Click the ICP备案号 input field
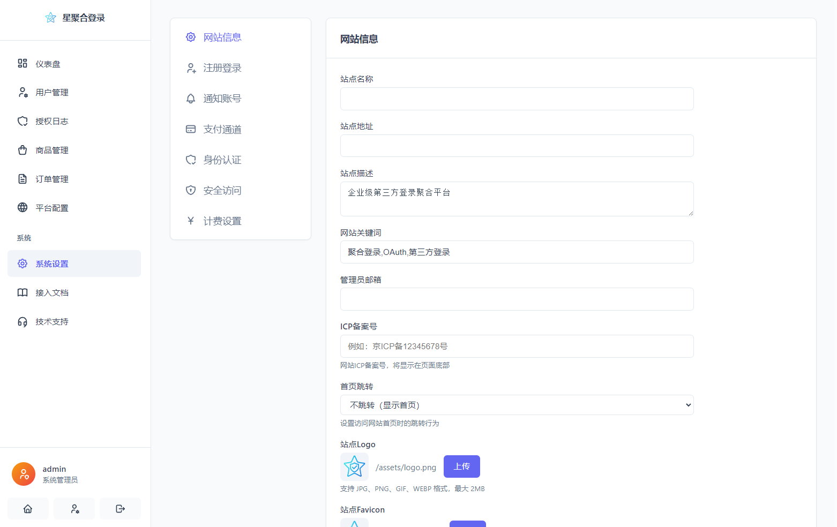This screenshot has width=837, height=527. [516, 346]
